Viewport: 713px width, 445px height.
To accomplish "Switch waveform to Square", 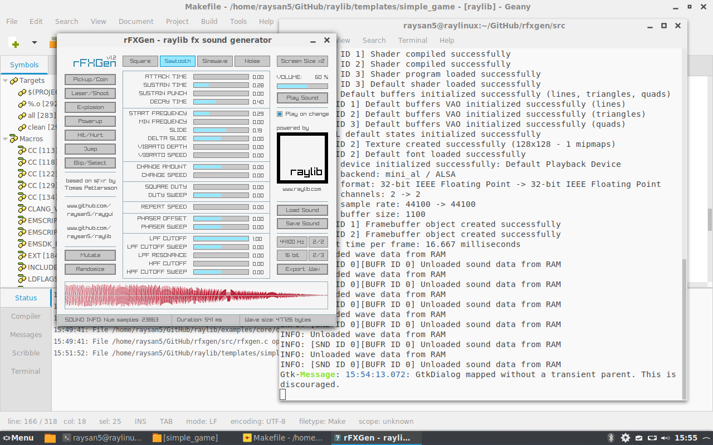I will 140,61.
